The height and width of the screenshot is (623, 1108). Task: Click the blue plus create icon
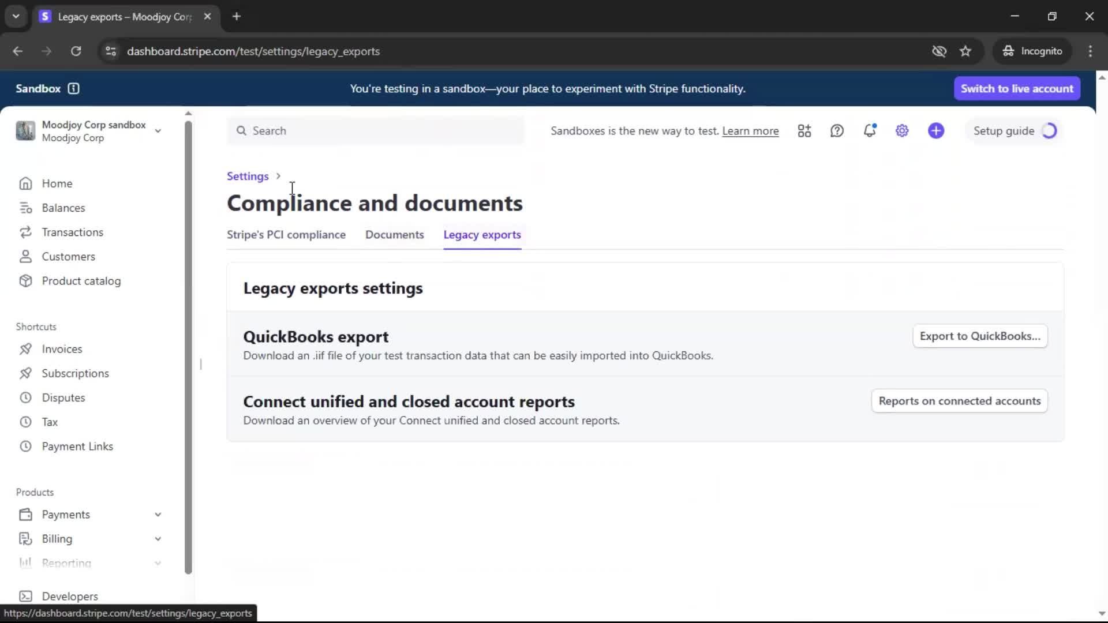tap(936, 131)
